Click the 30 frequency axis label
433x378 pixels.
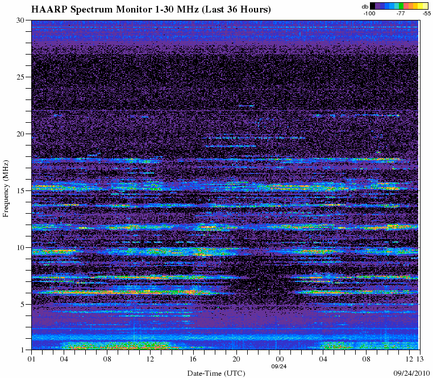point(21,20)
